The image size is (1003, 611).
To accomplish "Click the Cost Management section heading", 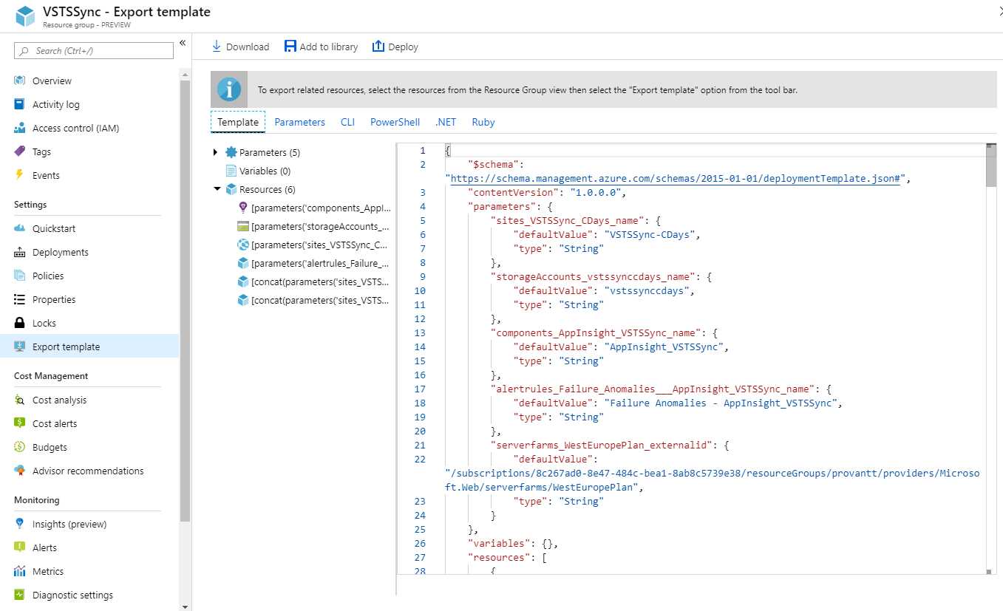I will (x=51, y=376).
